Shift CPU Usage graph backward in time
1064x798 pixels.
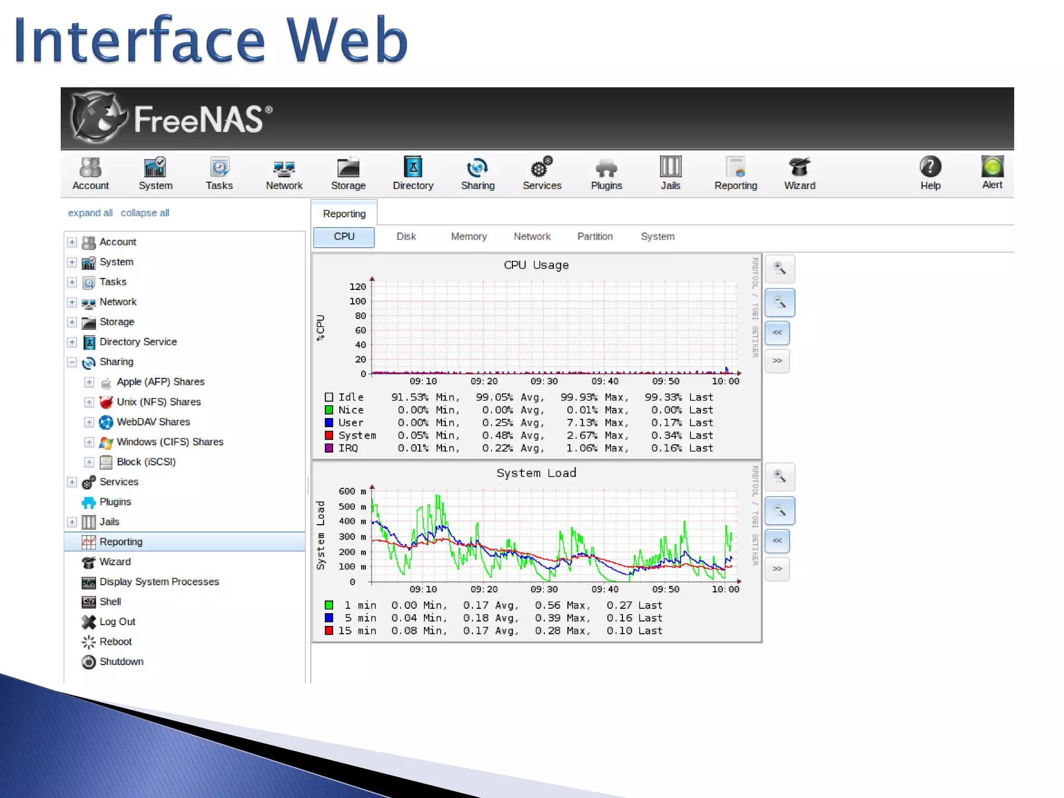777,333
